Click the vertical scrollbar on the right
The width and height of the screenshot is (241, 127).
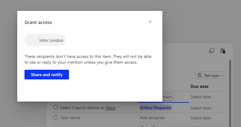[x=230, y=91]
